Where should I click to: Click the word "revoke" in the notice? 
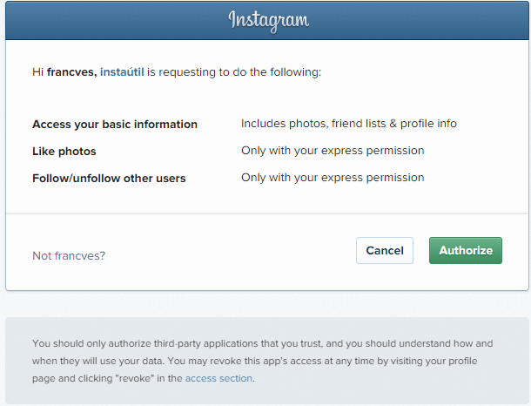pyautogui.click(x=134, y=378)
